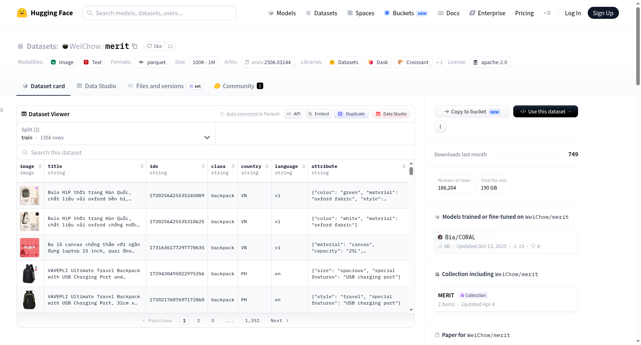
Task: Select the parquet format tag
Action: 152,62
